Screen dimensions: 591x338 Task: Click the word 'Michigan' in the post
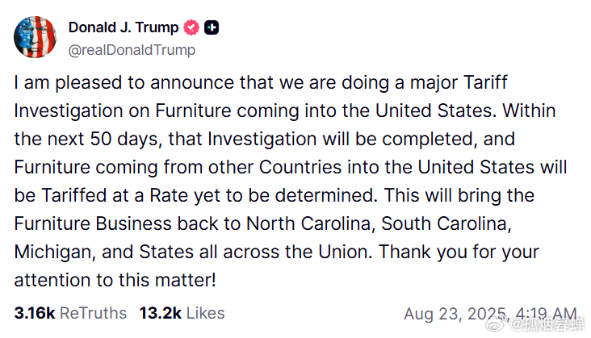(55, 252)
